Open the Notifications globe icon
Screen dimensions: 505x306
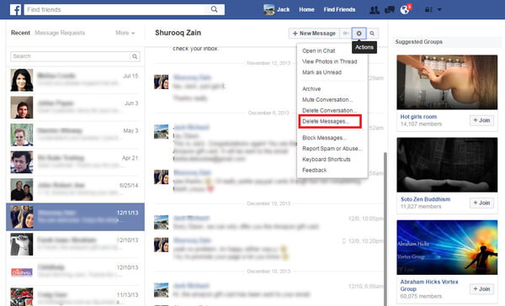click(x=405, y=9)
